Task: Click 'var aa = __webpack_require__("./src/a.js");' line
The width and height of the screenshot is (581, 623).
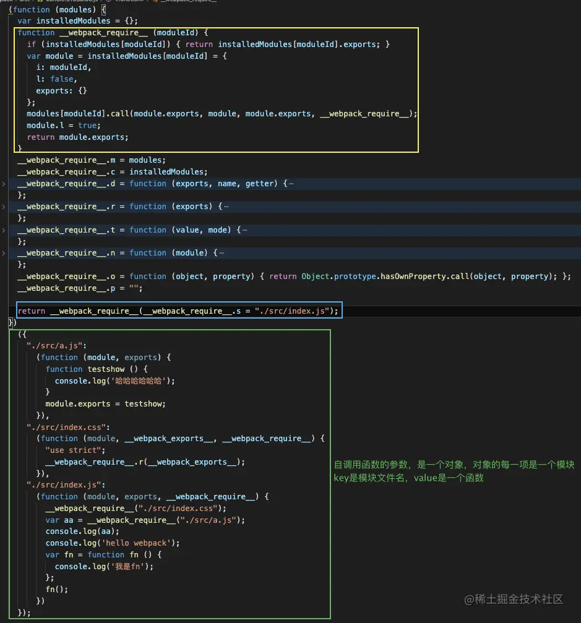Action: pos(145,520)
